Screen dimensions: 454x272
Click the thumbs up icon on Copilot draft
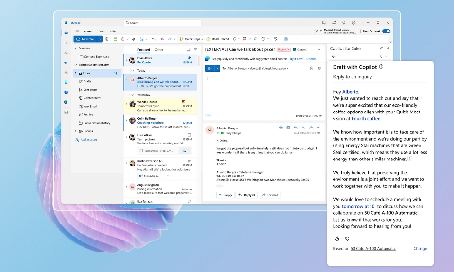coord(336,239)
